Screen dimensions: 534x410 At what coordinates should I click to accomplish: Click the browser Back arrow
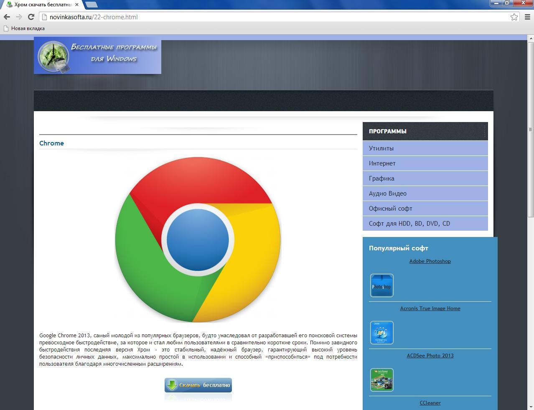[x=7, y=17]
